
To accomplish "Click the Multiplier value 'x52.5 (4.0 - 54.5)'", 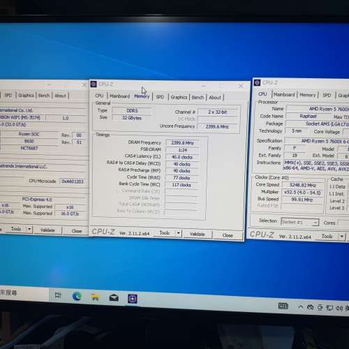I will point(303,193).
